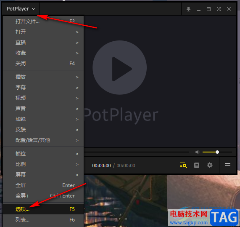This screenshot has height=227, width=240.
Task: Choose 关闭 F4 menu item
Action: [43, 63]
